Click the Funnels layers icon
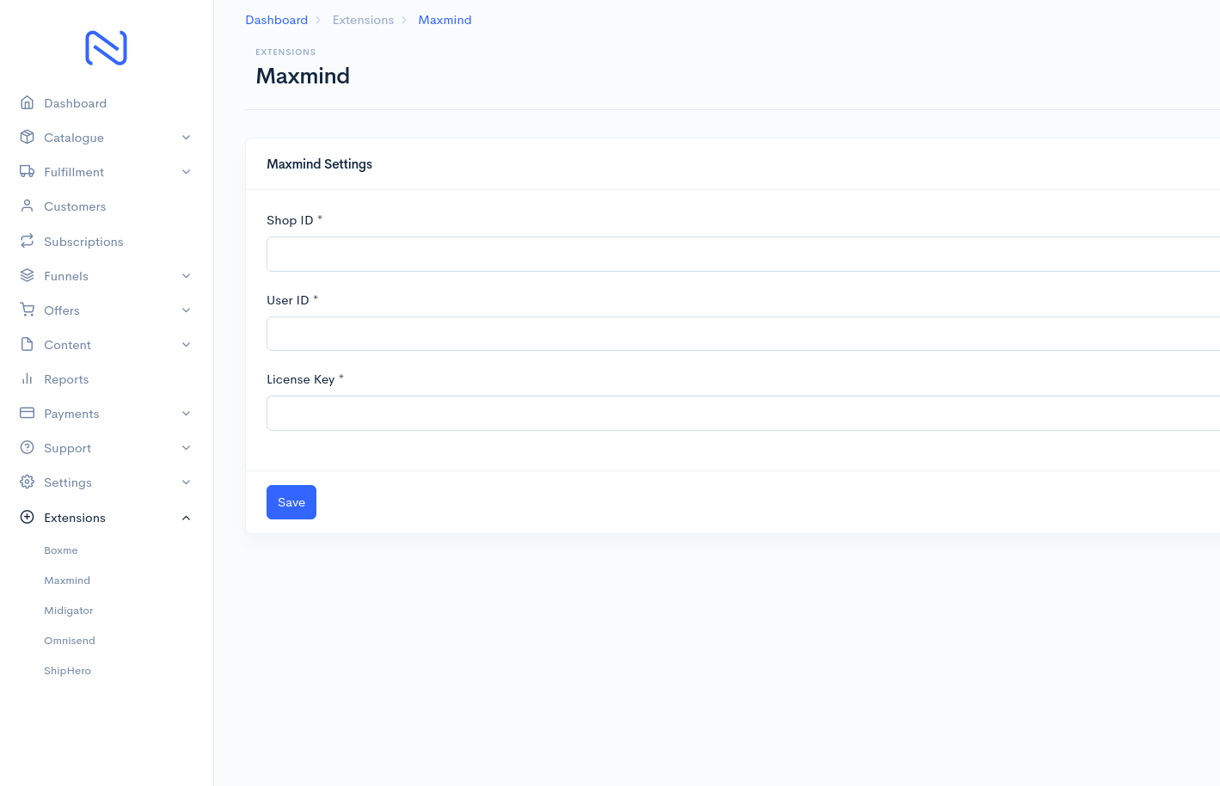The image size is (1220, 786). click(x=27, y=275)
